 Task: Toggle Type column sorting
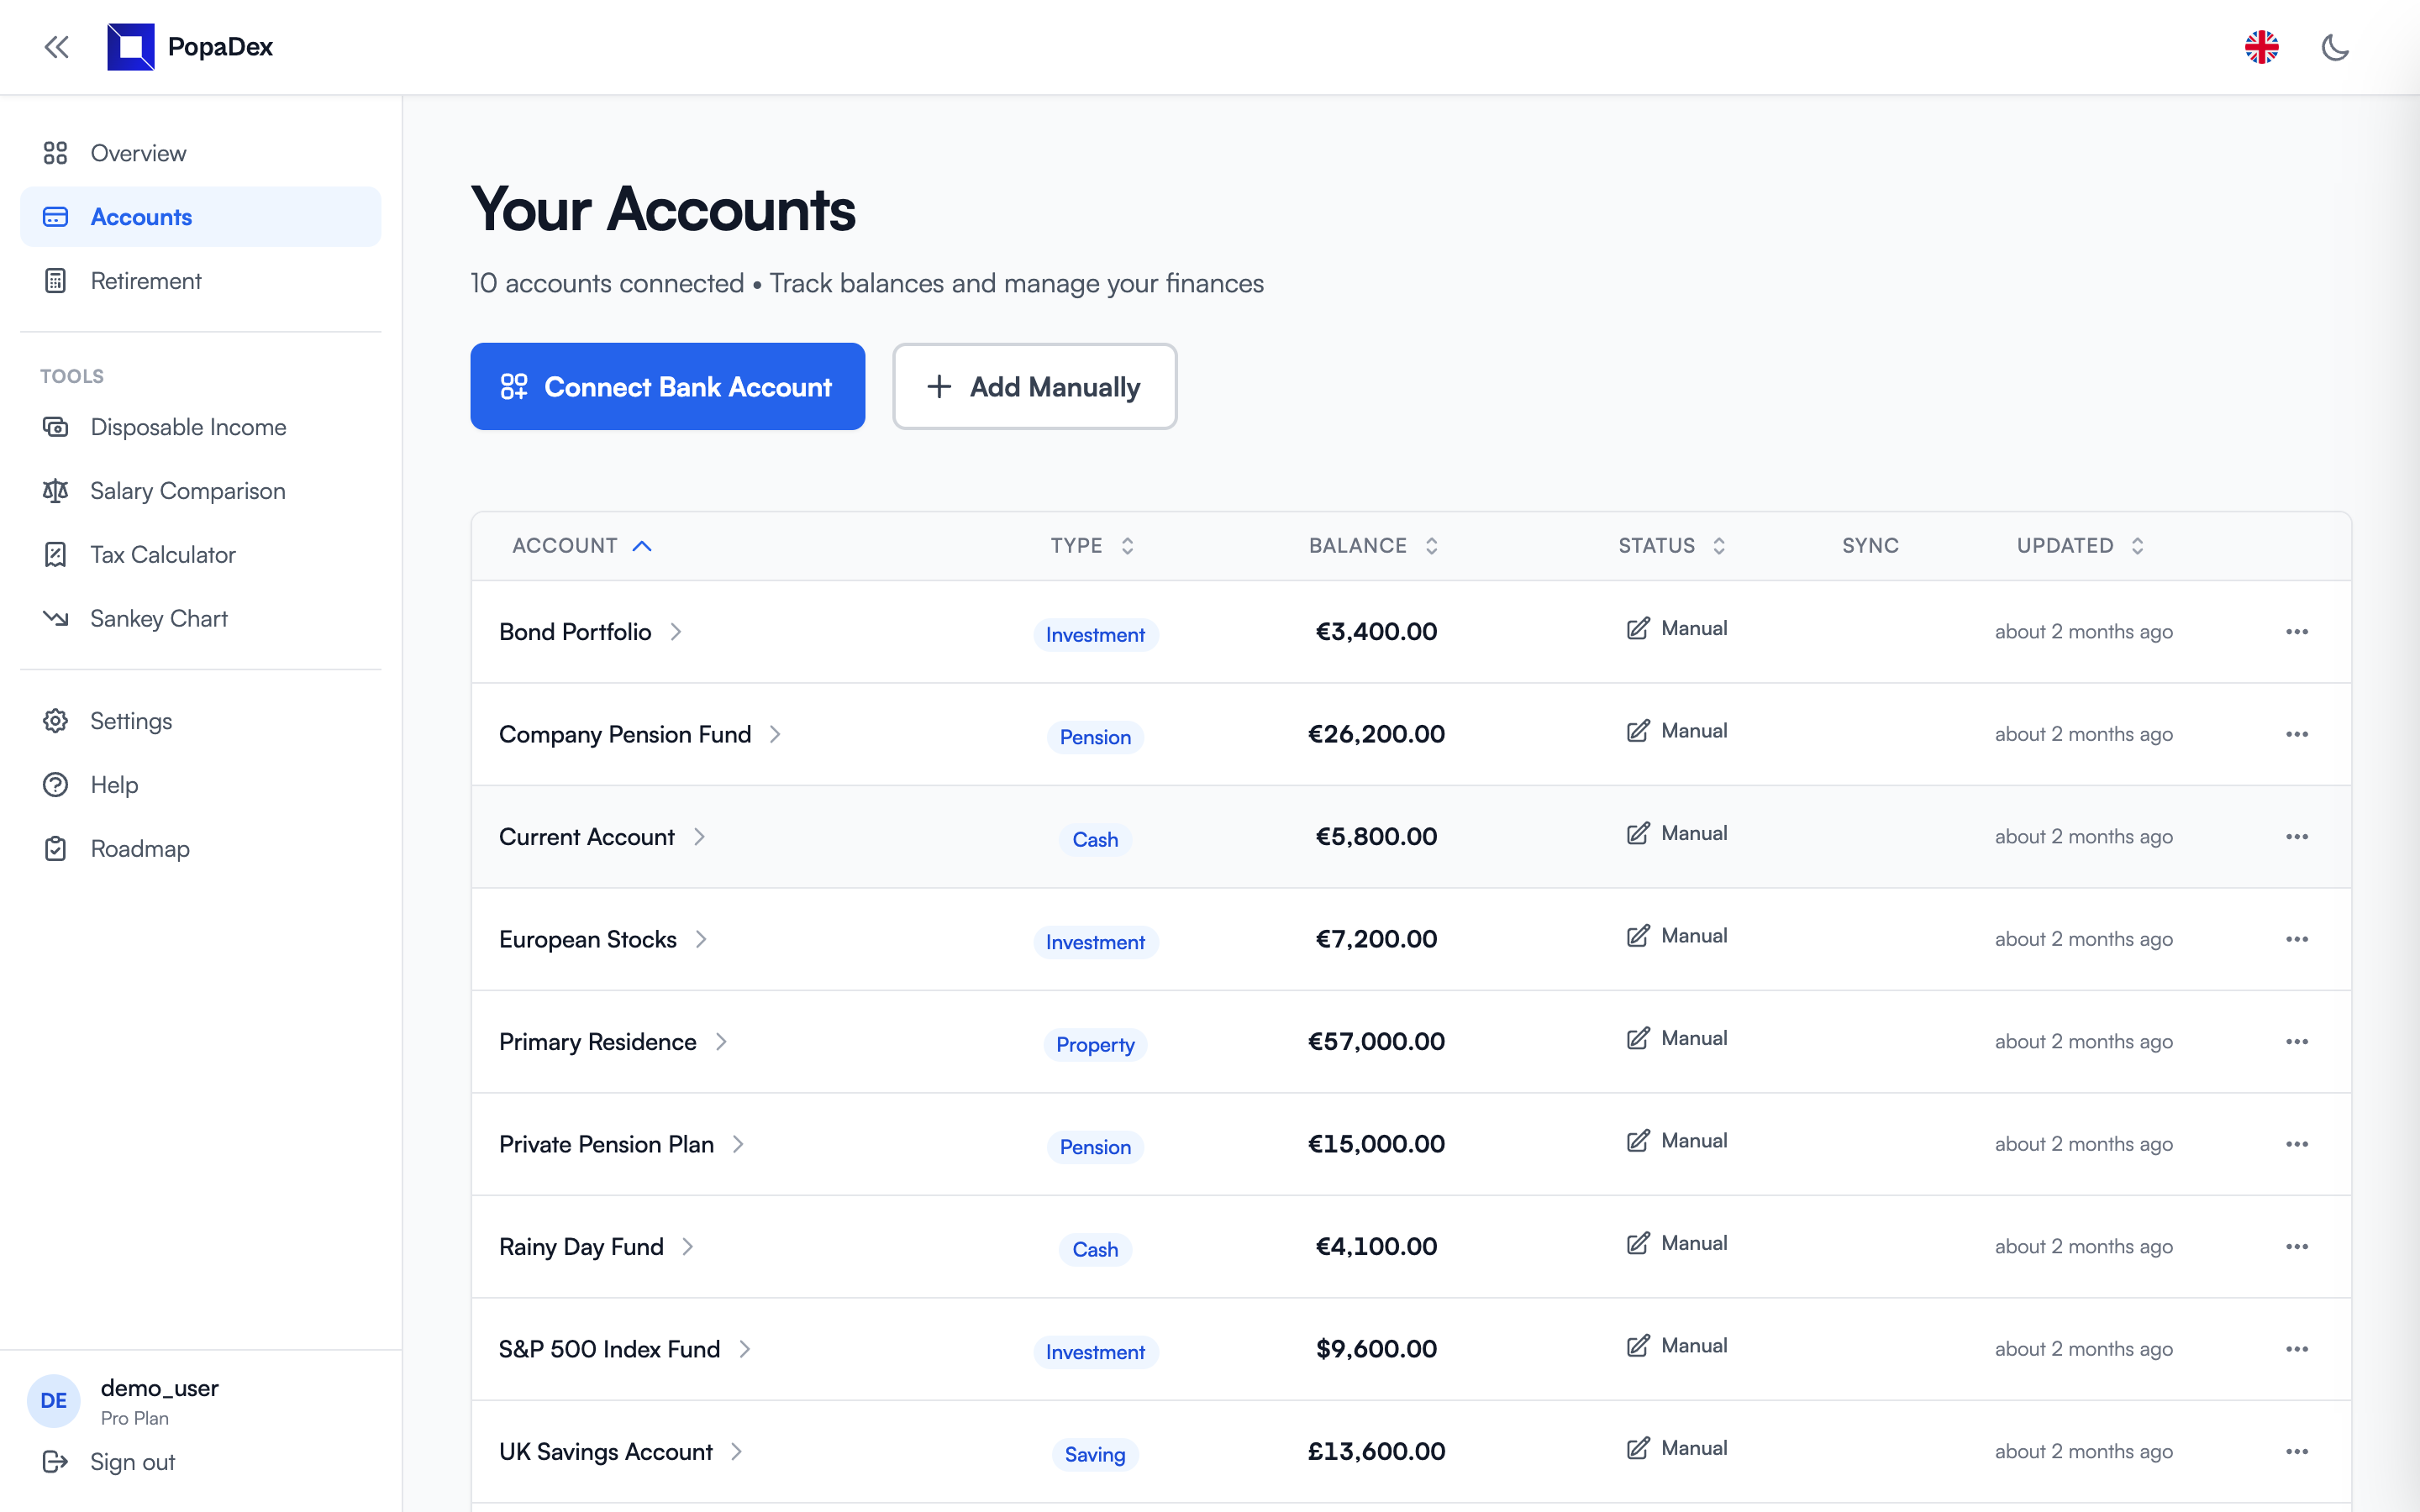(x=1128, y=546)
